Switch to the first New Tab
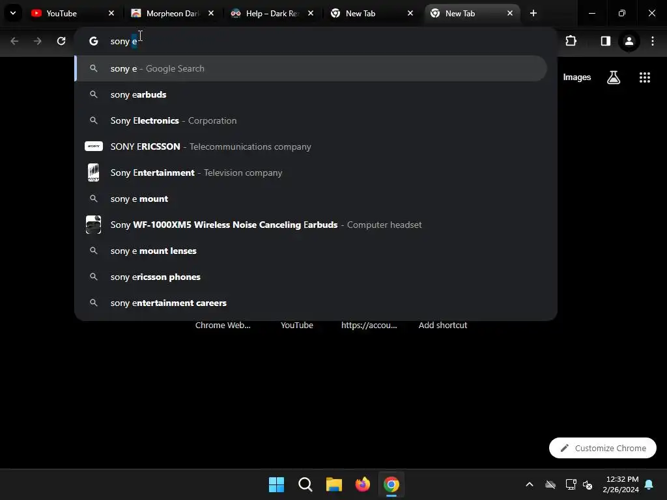 click(x=371, y=13)
